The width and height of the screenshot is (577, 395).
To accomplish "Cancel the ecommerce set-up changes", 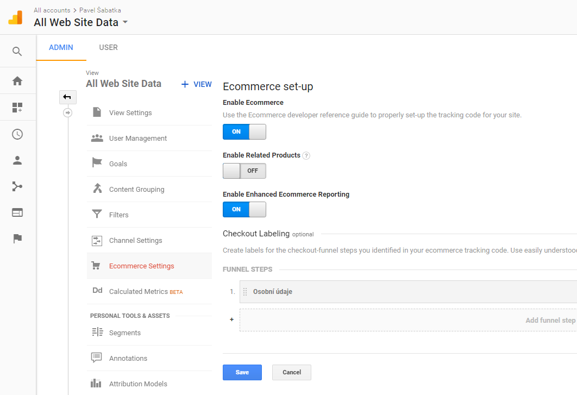I will coord(292,373).
